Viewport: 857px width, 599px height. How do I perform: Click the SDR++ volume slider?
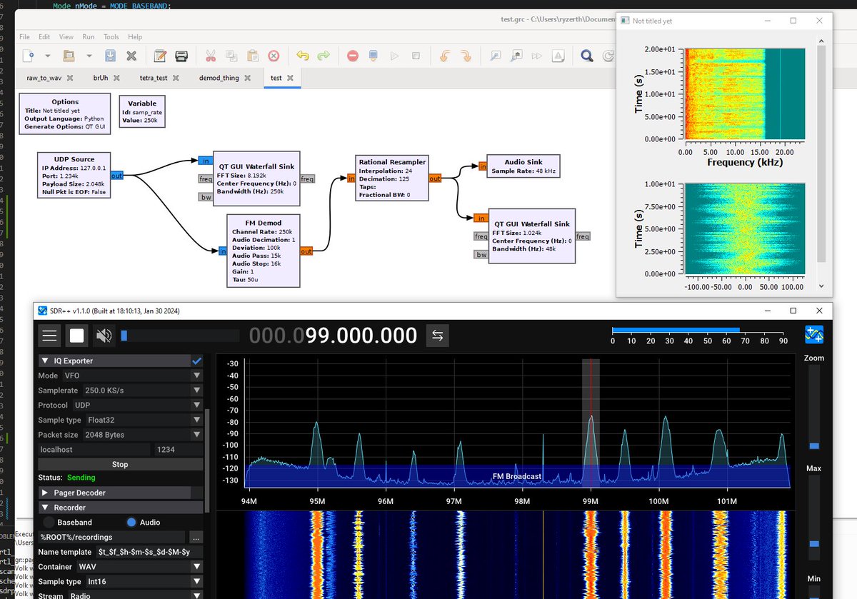[x=179, y=336]
